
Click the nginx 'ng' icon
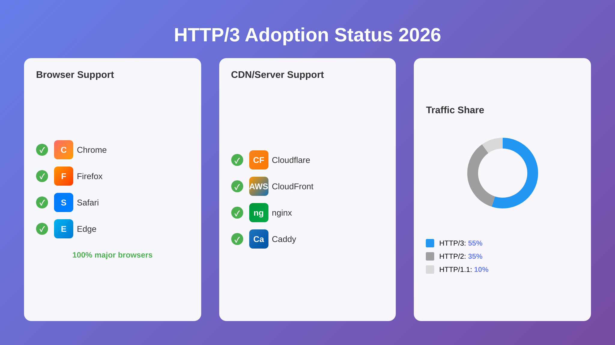pyautogui.click(x=259, y=213)
